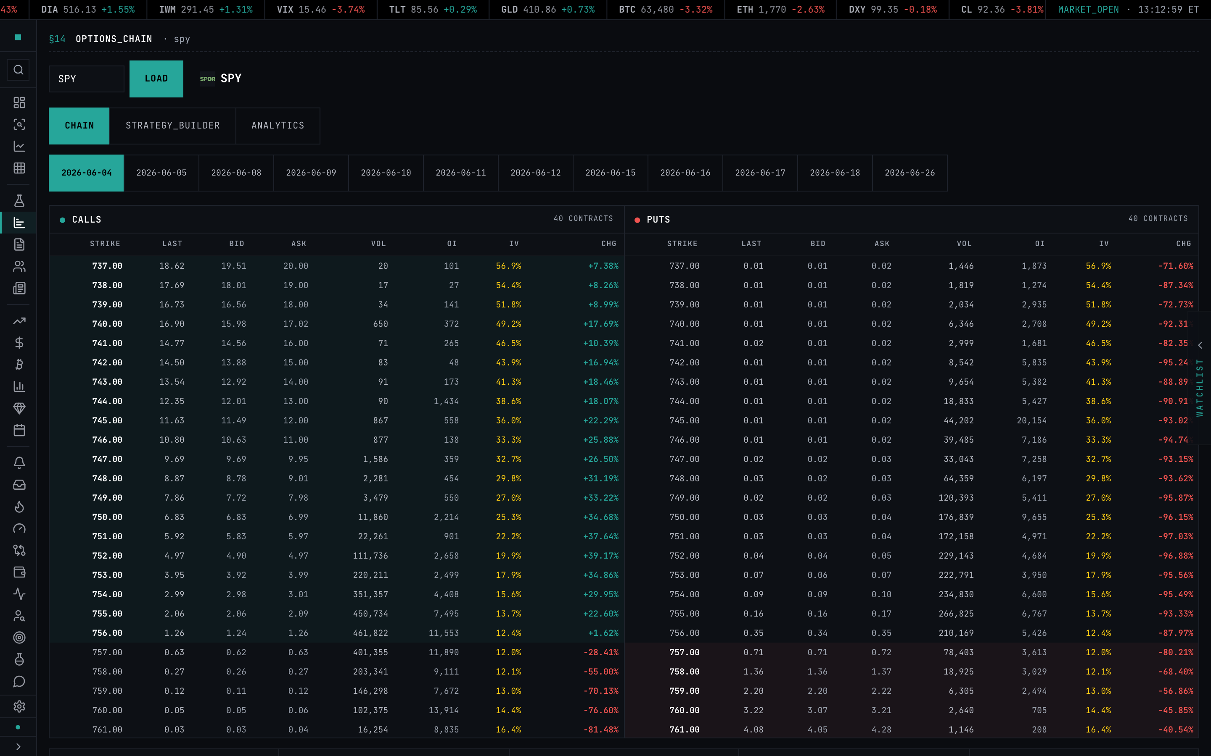The height and width of the screenshot is (756, 1211).
Task: Select the active options chain bar icon
Action: click(19, 223)
